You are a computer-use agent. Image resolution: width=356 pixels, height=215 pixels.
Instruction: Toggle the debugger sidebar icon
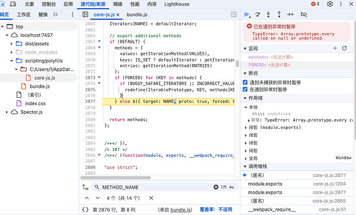pos(234,14)
